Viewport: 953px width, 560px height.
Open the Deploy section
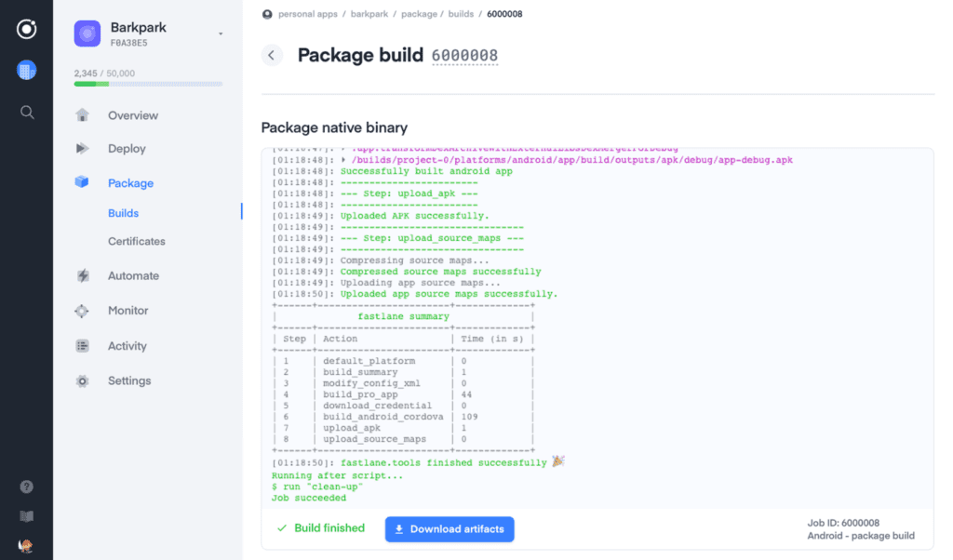(x=127, y=148)
